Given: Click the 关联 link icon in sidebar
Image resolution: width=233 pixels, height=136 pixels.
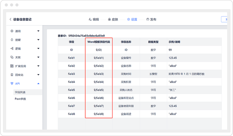Looking at the screenshot, I should tap(12, 57).
